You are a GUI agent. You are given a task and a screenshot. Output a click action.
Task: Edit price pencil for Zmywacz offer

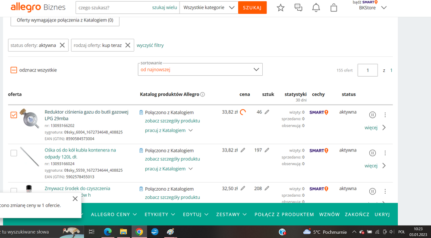[243, 189]
